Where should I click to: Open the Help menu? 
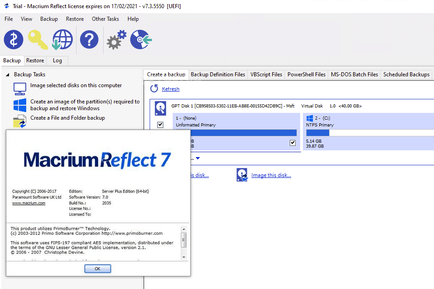pyautogui.click(x=133, y=19)
